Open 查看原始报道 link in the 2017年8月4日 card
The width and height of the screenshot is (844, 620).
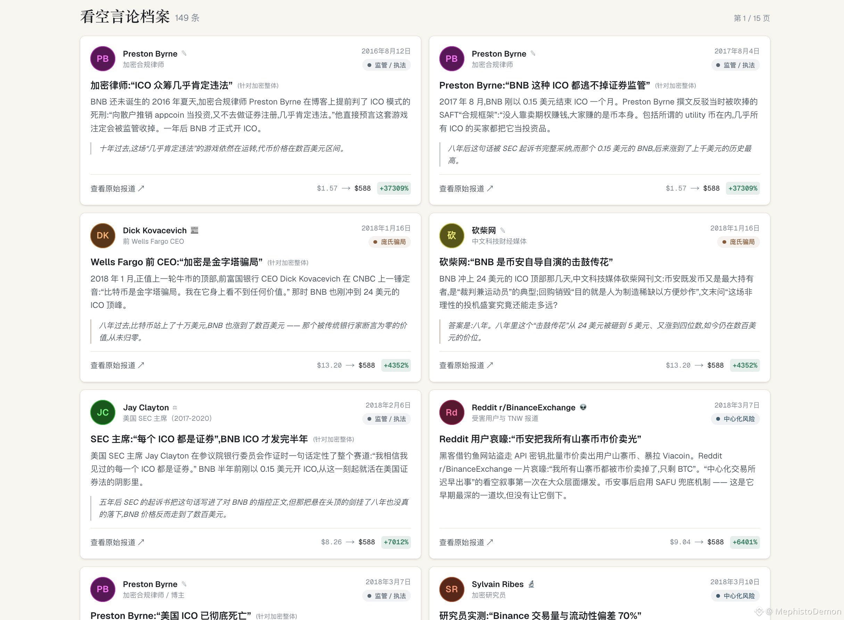tap(466, 188)
